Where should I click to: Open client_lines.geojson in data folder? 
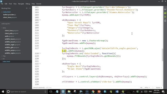pyautogui.click(x=11, y=31)
